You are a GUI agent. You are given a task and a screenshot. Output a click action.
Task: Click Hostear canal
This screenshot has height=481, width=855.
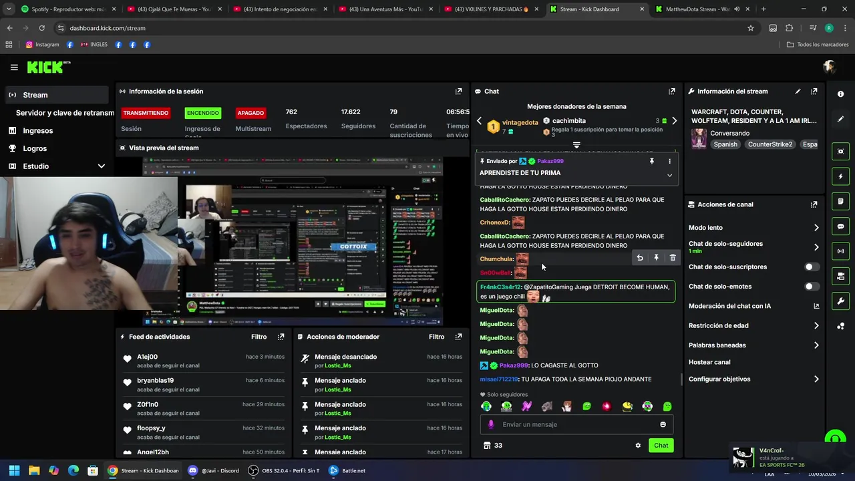click(x=709, y=362)
